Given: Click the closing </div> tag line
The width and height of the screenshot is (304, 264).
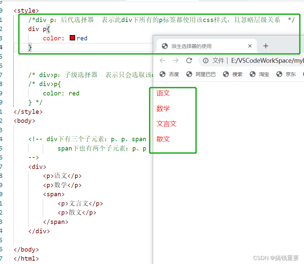Looking at the screenshot, I should pyautogui.click(x=39, y=231).
